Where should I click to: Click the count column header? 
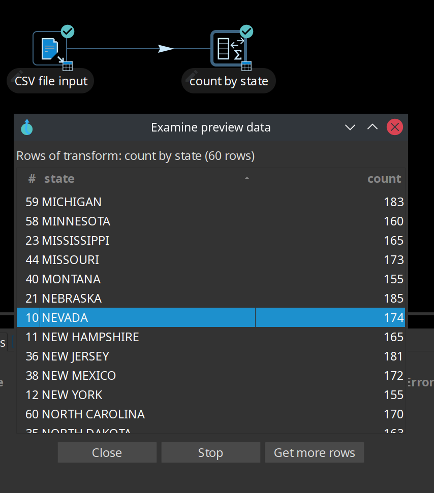click(x=384, y=179)
